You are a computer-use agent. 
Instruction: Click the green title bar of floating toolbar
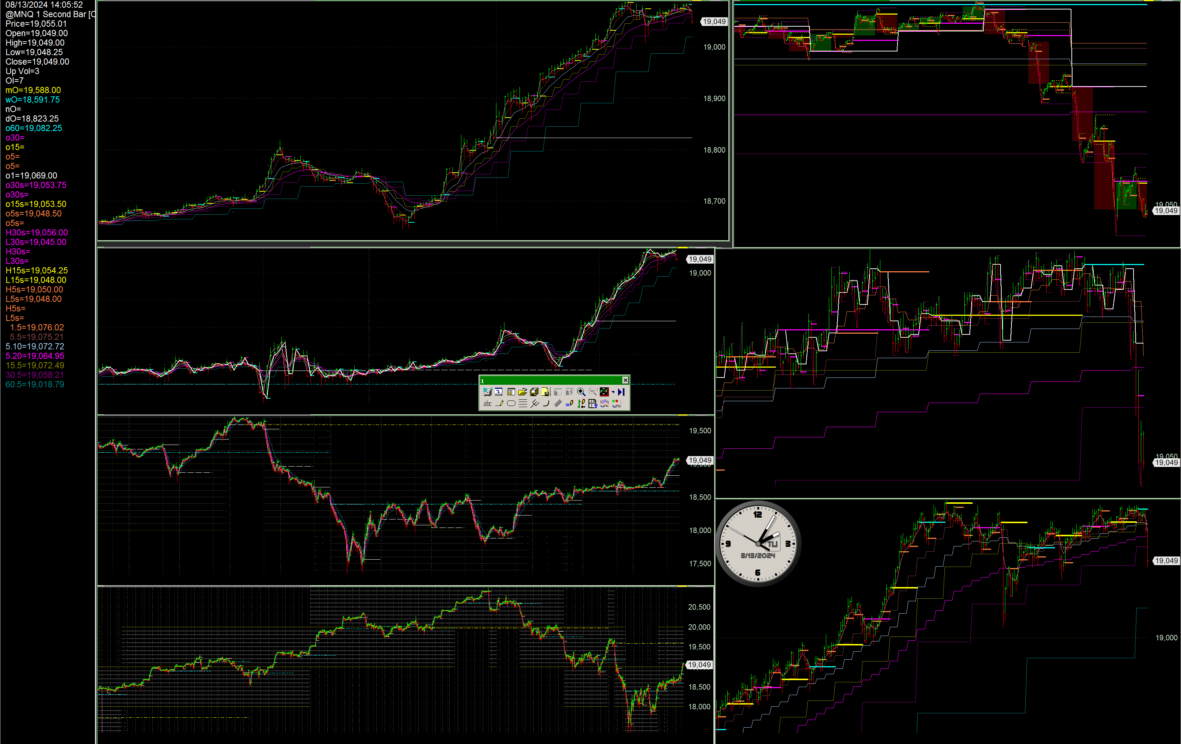549,381
